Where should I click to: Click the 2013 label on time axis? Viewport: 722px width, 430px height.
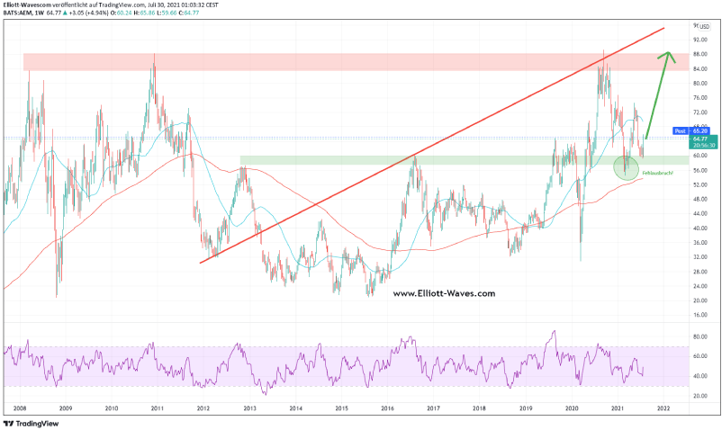[x=249, y=408]
